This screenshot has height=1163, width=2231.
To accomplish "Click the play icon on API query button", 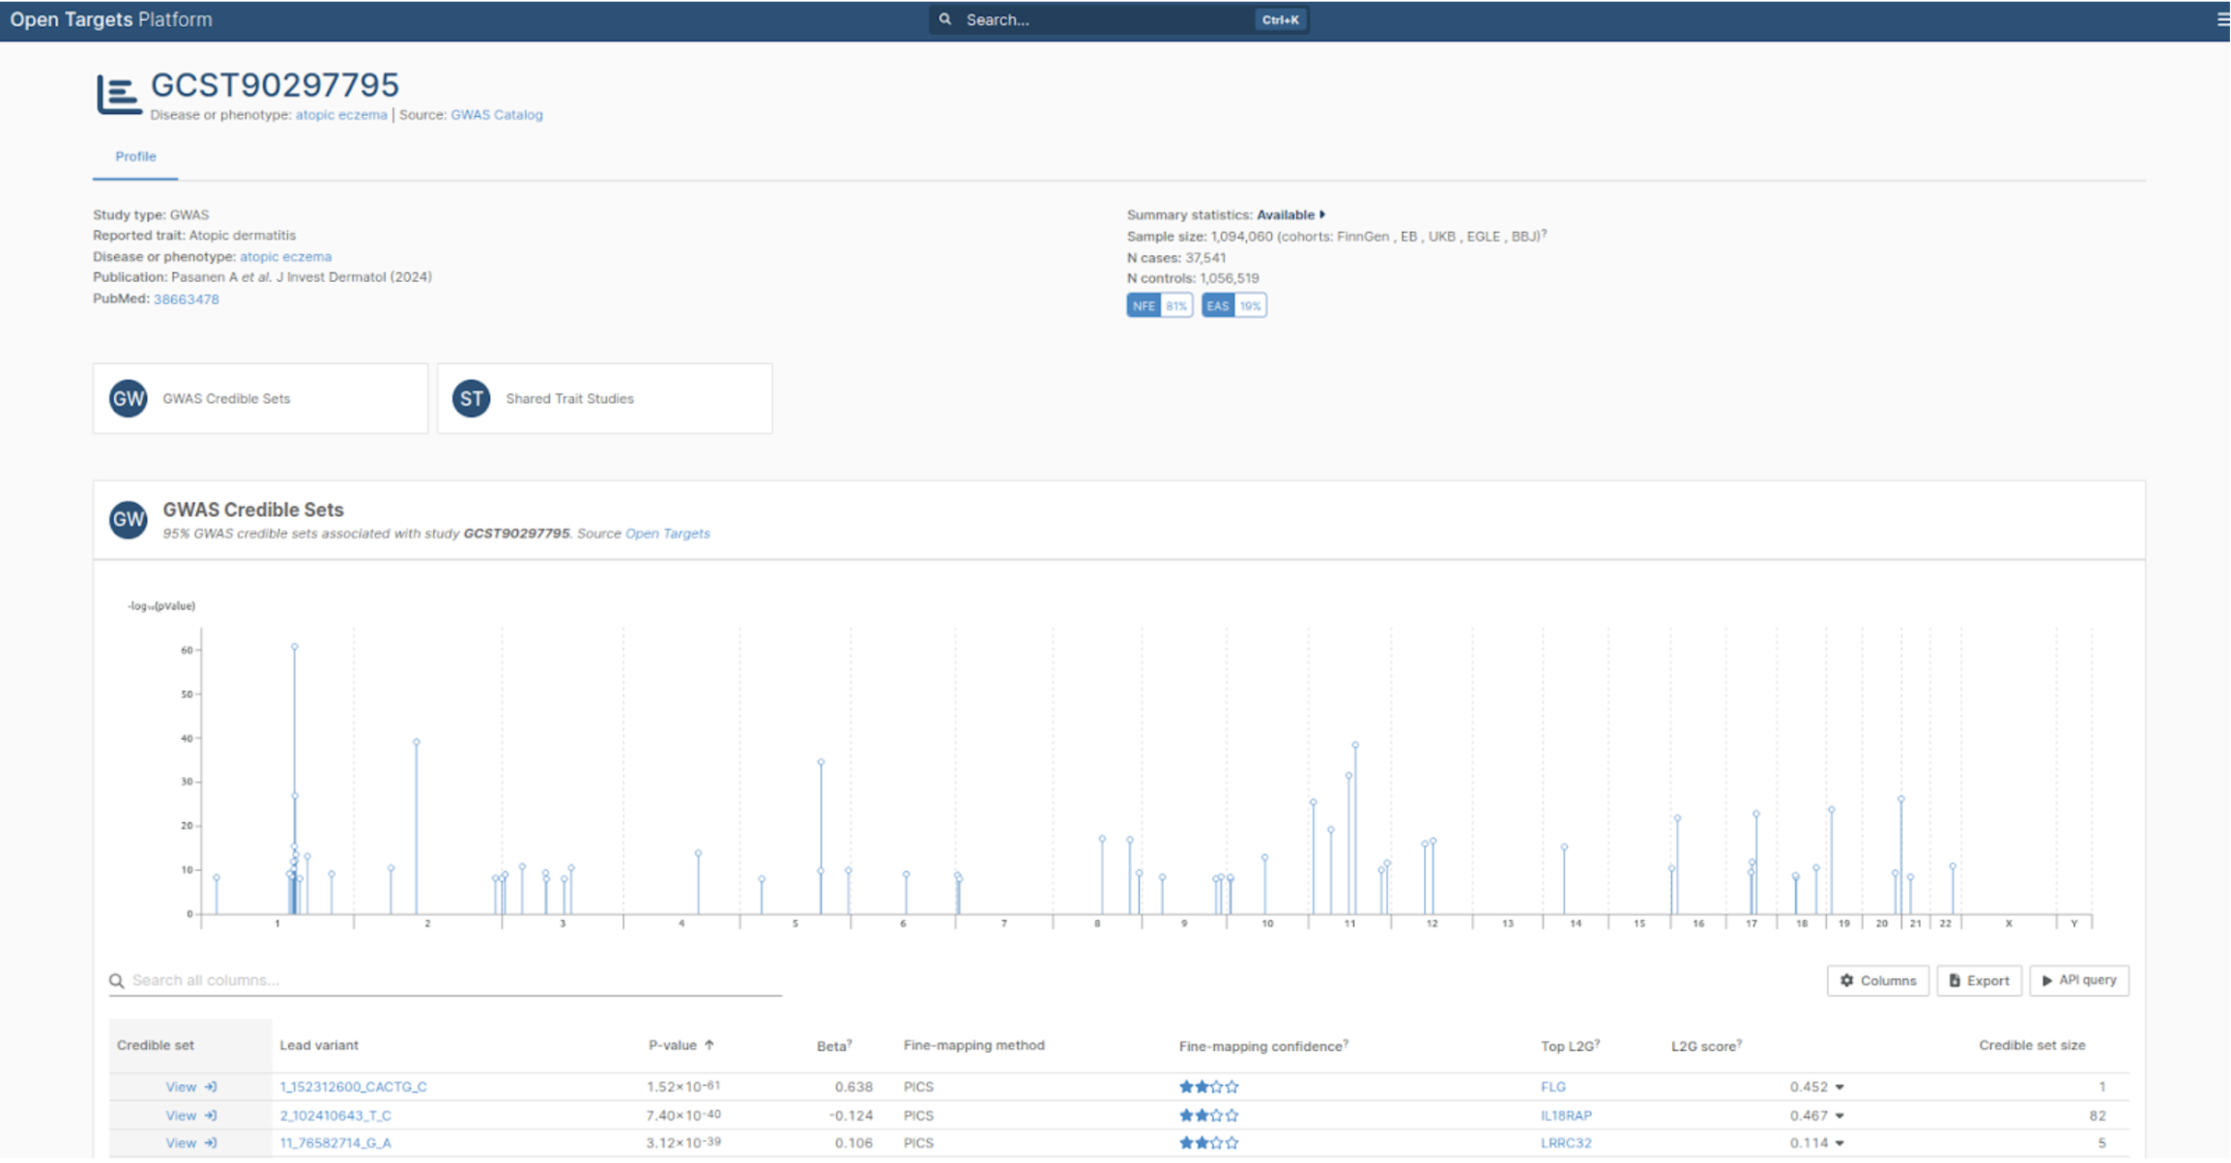I will click(x=2046, y=980).
